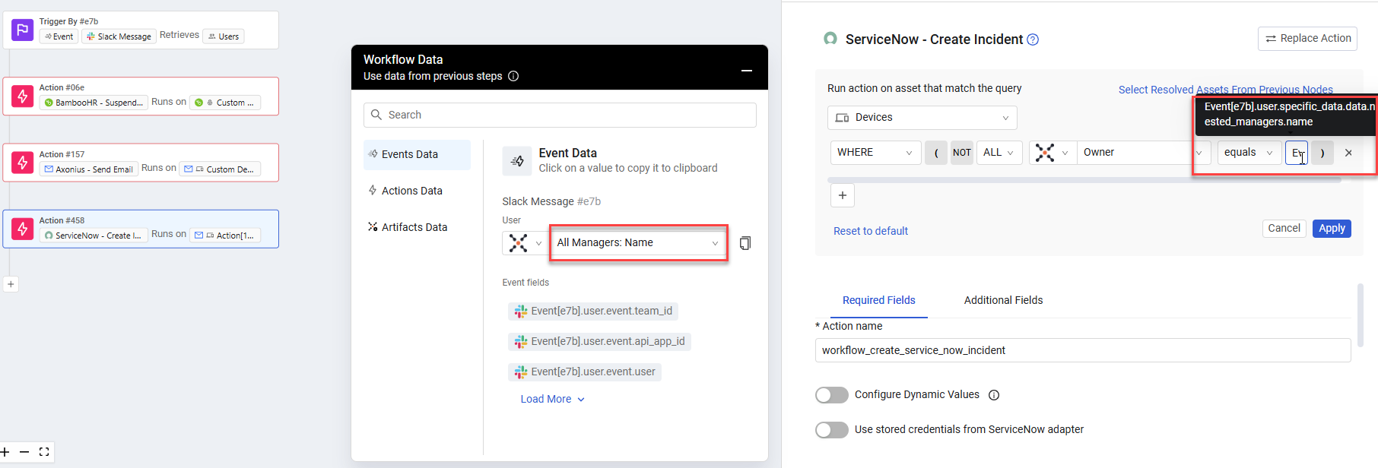Zoom in on the workflow canvas
Image resolution: width=1378 pixels, height=468 pixels.
coord(5,452)
